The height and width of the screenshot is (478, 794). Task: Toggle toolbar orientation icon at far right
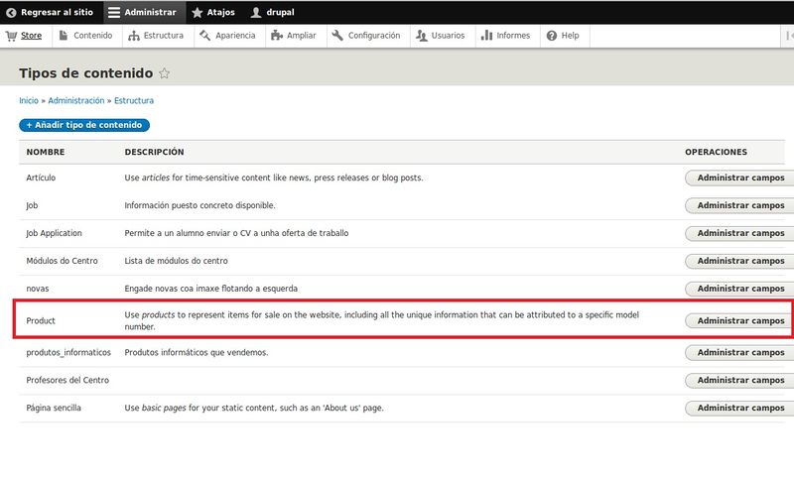789,36
